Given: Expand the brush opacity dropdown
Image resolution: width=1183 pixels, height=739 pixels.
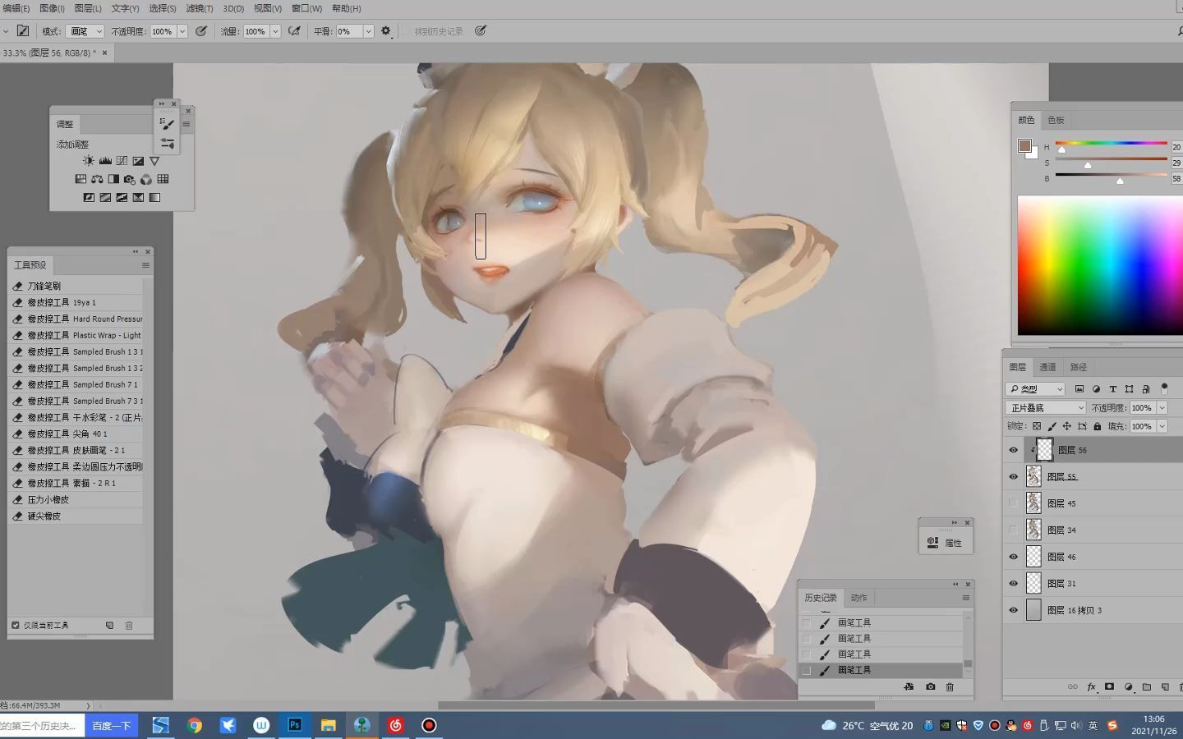Looking at the screenshot, I should tap(182, 31).
